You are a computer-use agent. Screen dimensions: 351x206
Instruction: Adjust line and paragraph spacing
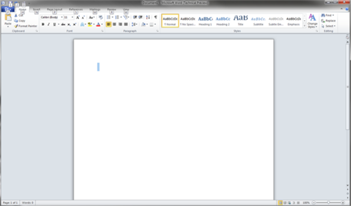tap(134, 24)
